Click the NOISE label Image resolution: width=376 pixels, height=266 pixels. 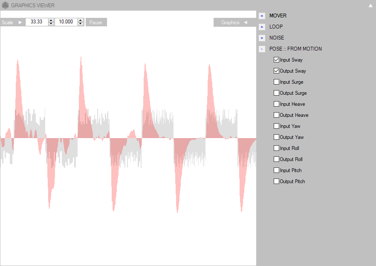click(277, 38)
